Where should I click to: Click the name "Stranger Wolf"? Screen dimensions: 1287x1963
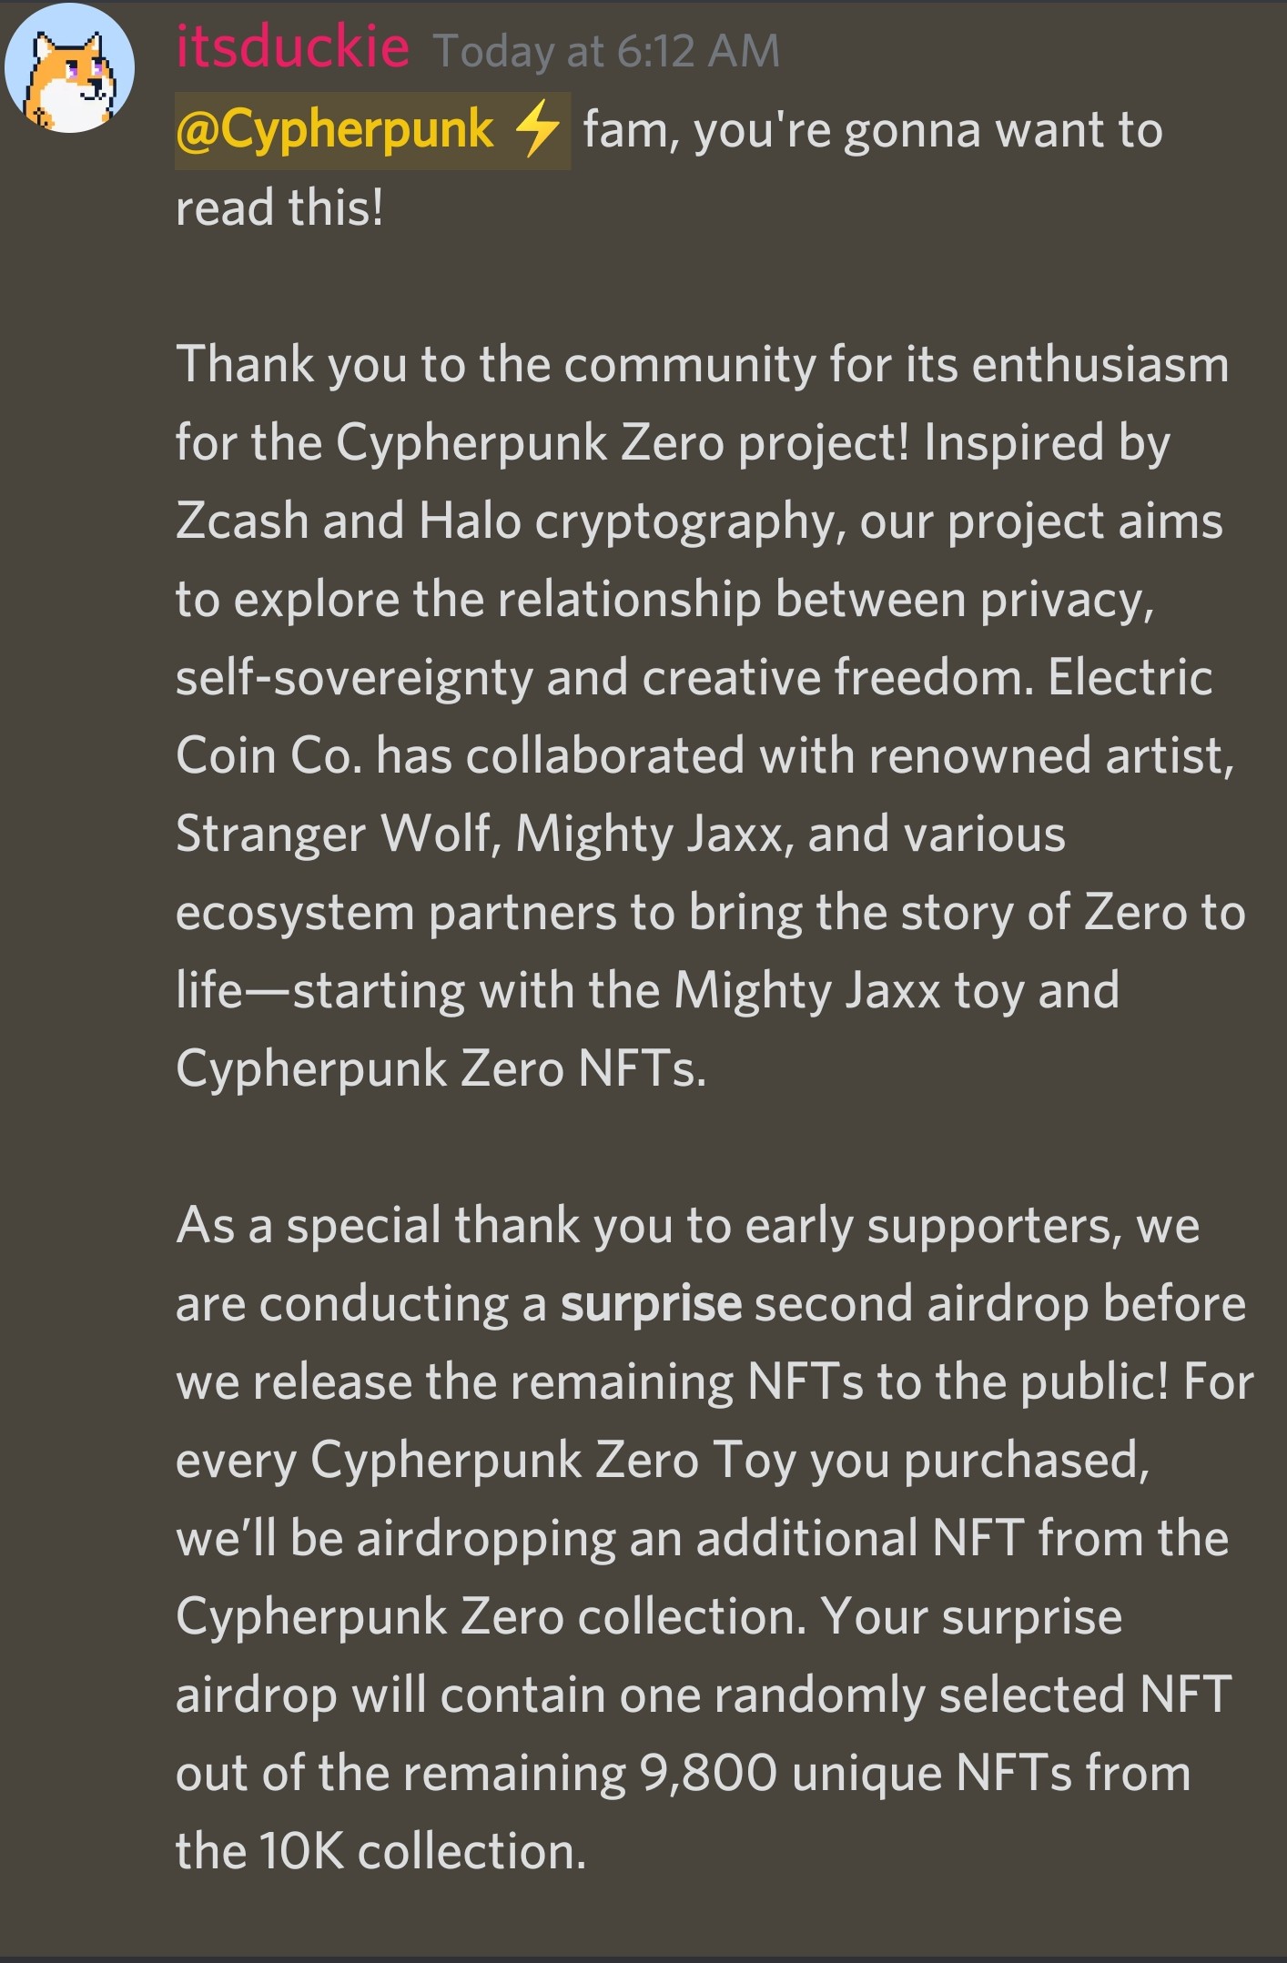point(334,835)
